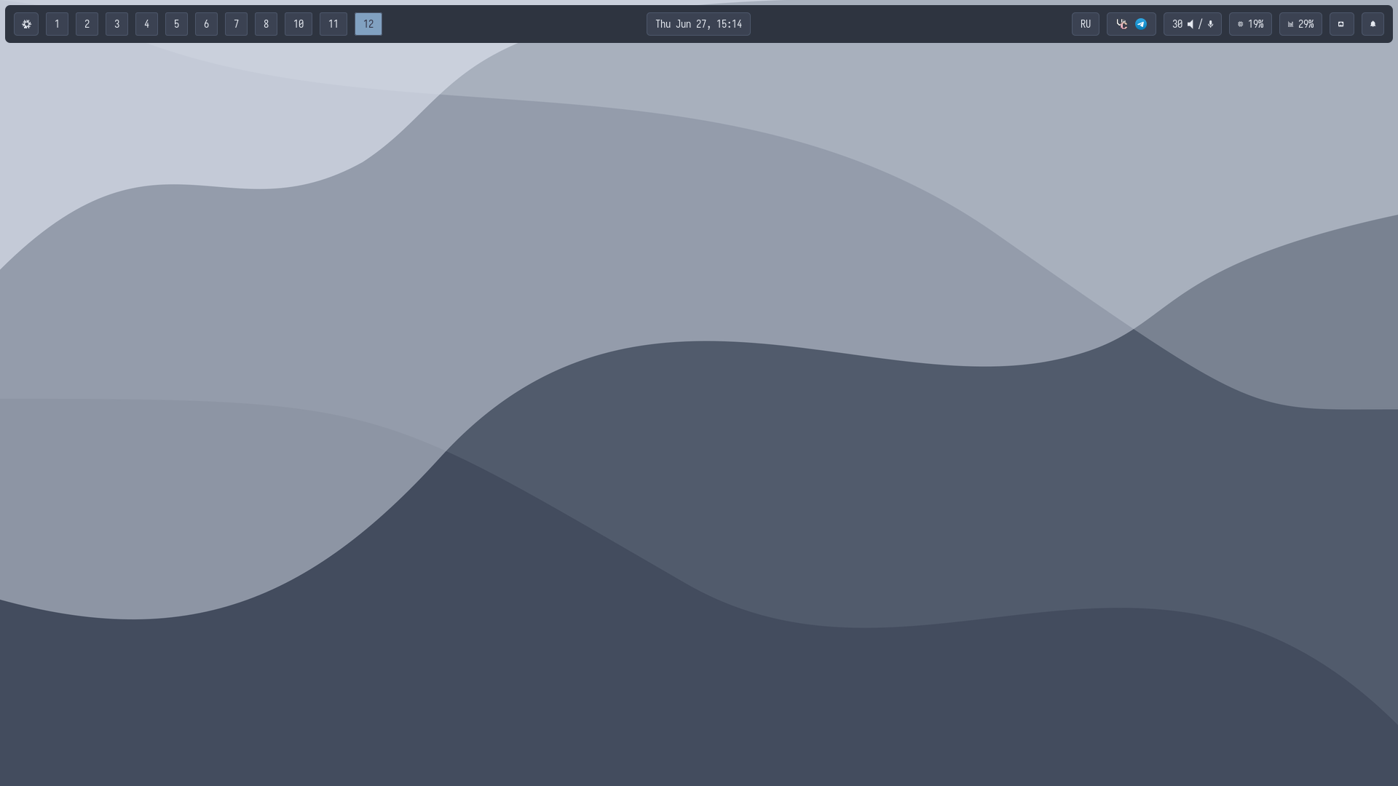Click the CPU chip icon showing 19%
This screenshot has height=786, width=1398.
(x=1241, y=24)
